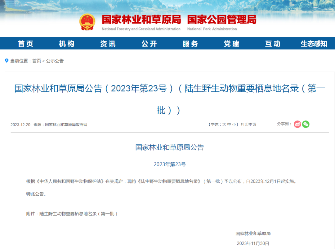Open 首页 in the navigation bar

[25, 44]
